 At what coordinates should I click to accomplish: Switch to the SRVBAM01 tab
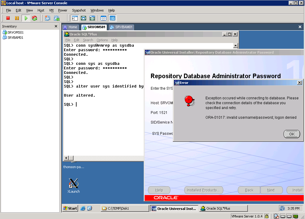[121, 27]
